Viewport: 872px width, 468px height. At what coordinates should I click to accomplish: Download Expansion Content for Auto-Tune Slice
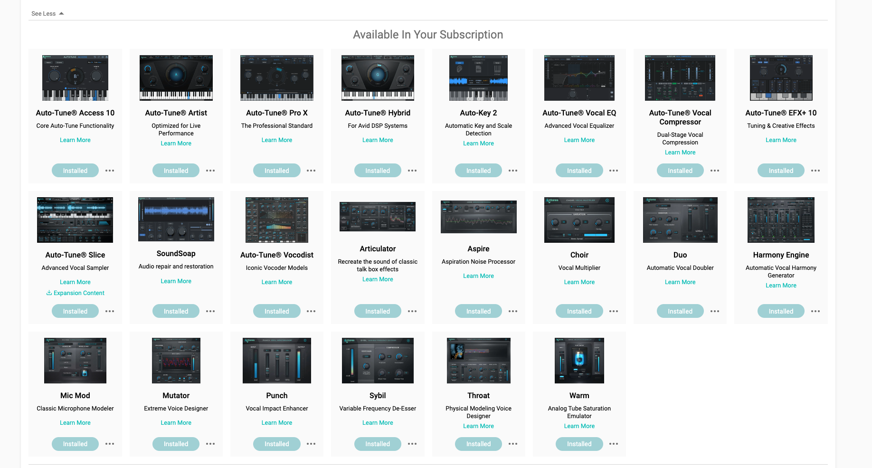[x=75, y=293]
